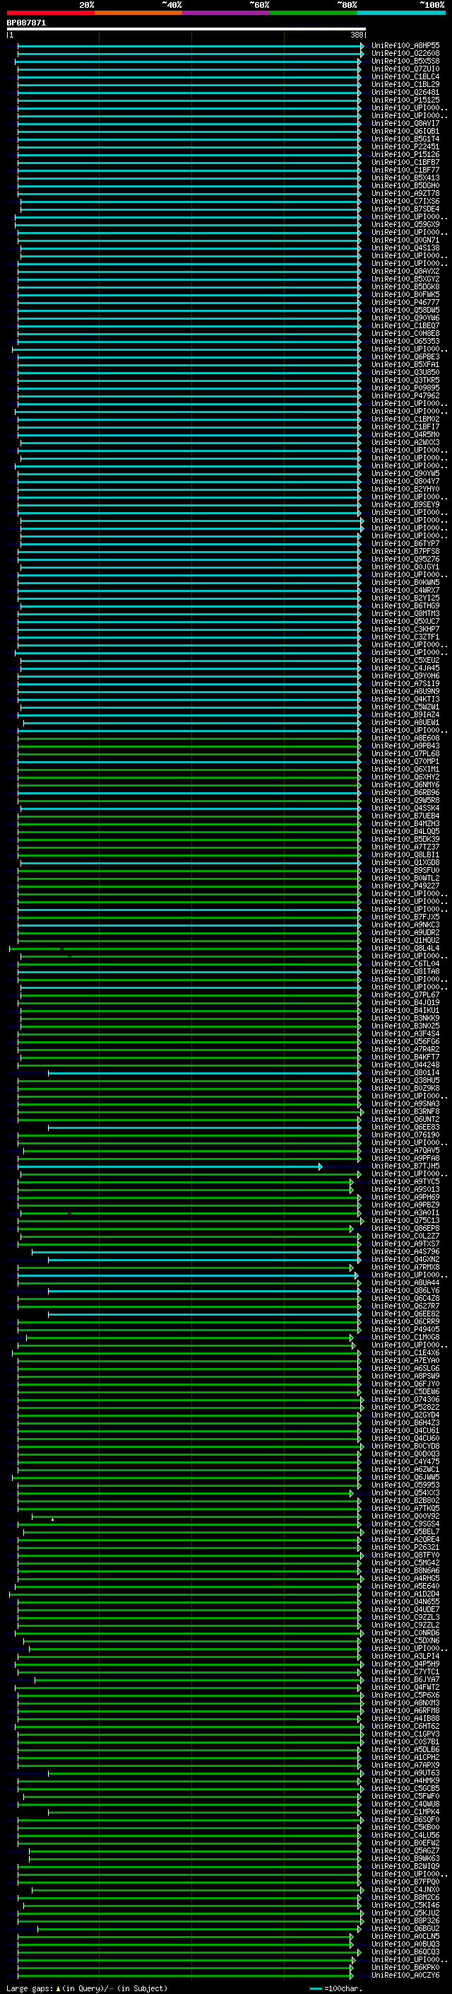This screenshot has width=452, height=1994.
Task: Select hit label UniRef100_O74306
Action: [x=405, y=1400]
